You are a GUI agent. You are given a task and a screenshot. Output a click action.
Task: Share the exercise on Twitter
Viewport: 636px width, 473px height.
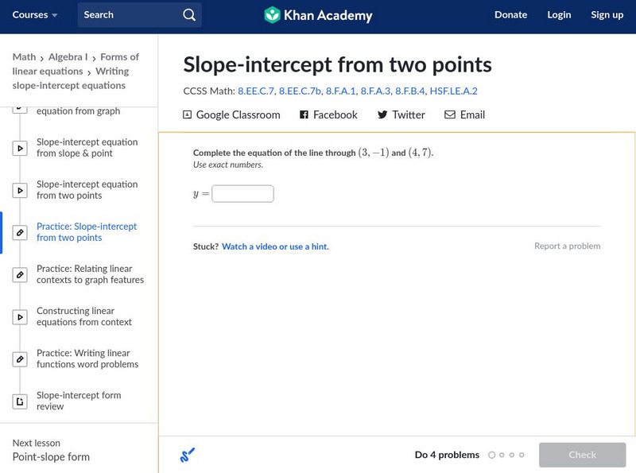tap(401, 115)
